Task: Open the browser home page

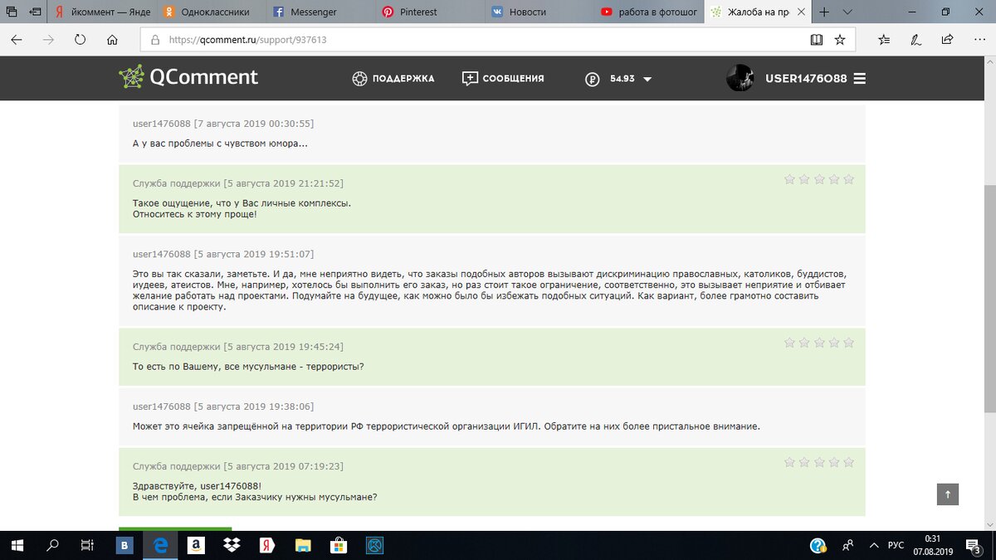Action: pos(112,39)
